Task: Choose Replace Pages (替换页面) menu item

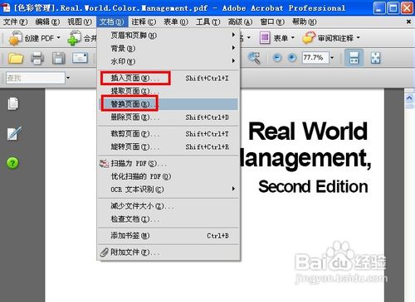Action: click(168, 104)
